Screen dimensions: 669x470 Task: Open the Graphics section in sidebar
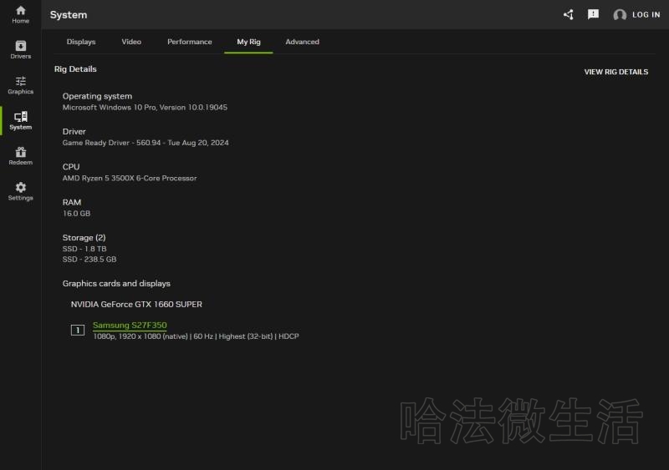pos(20,85)
